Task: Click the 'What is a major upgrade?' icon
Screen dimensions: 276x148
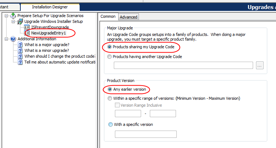Action: (20, 45)
